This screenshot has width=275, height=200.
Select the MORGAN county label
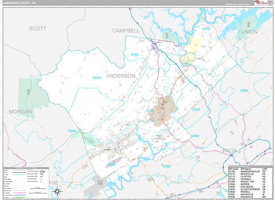point(20,111)
